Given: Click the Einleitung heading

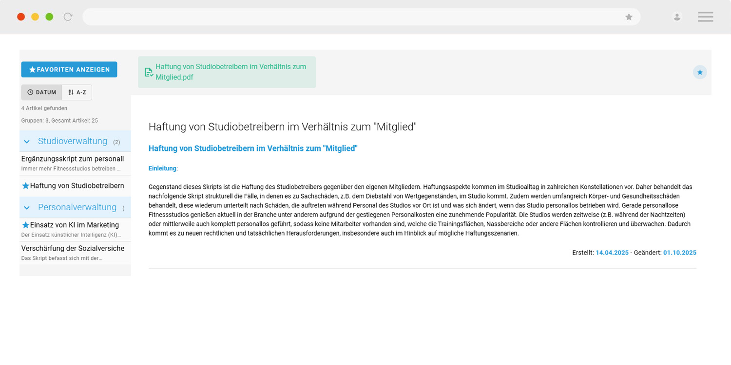Looking at the screenshot, I should pos(162,168).
